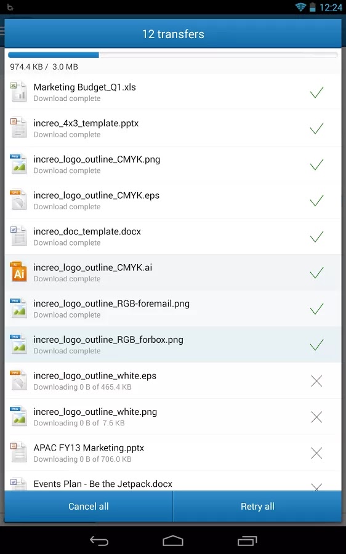Click the 12 transfers header title
Viewport: 346px width, 554px height.
pyautogui.click(x=173, y=34)
